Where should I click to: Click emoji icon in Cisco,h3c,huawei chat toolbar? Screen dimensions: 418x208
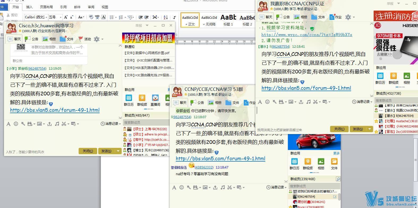click(16, 124)
